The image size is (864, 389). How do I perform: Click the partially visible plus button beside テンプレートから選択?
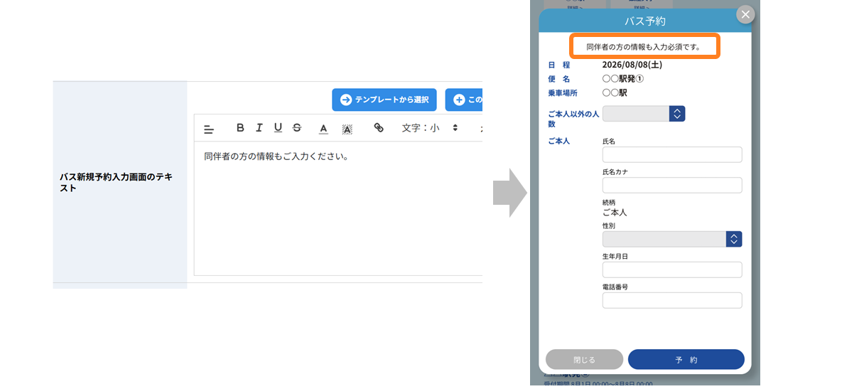[464, 100]
